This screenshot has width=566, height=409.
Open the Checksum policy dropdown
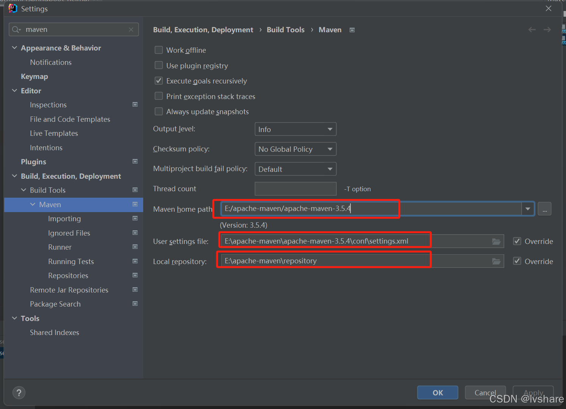tap(296, 149)
